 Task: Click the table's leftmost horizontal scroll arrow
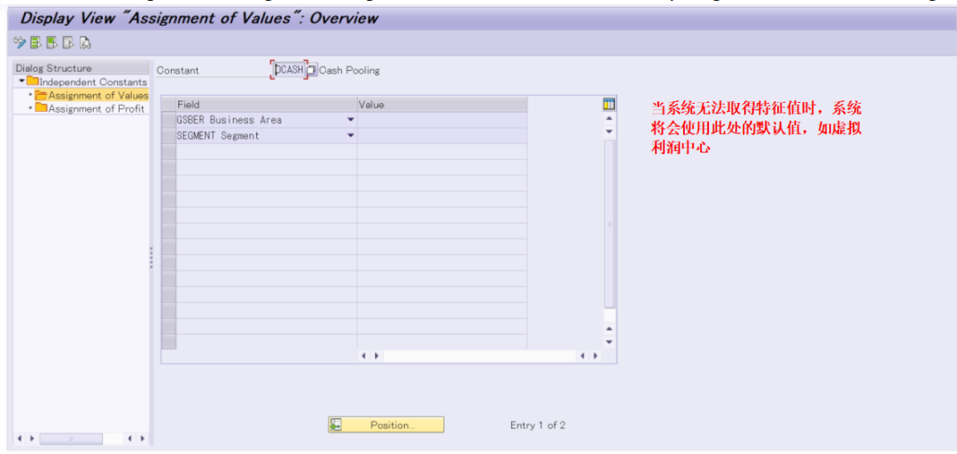pos(364,356)
